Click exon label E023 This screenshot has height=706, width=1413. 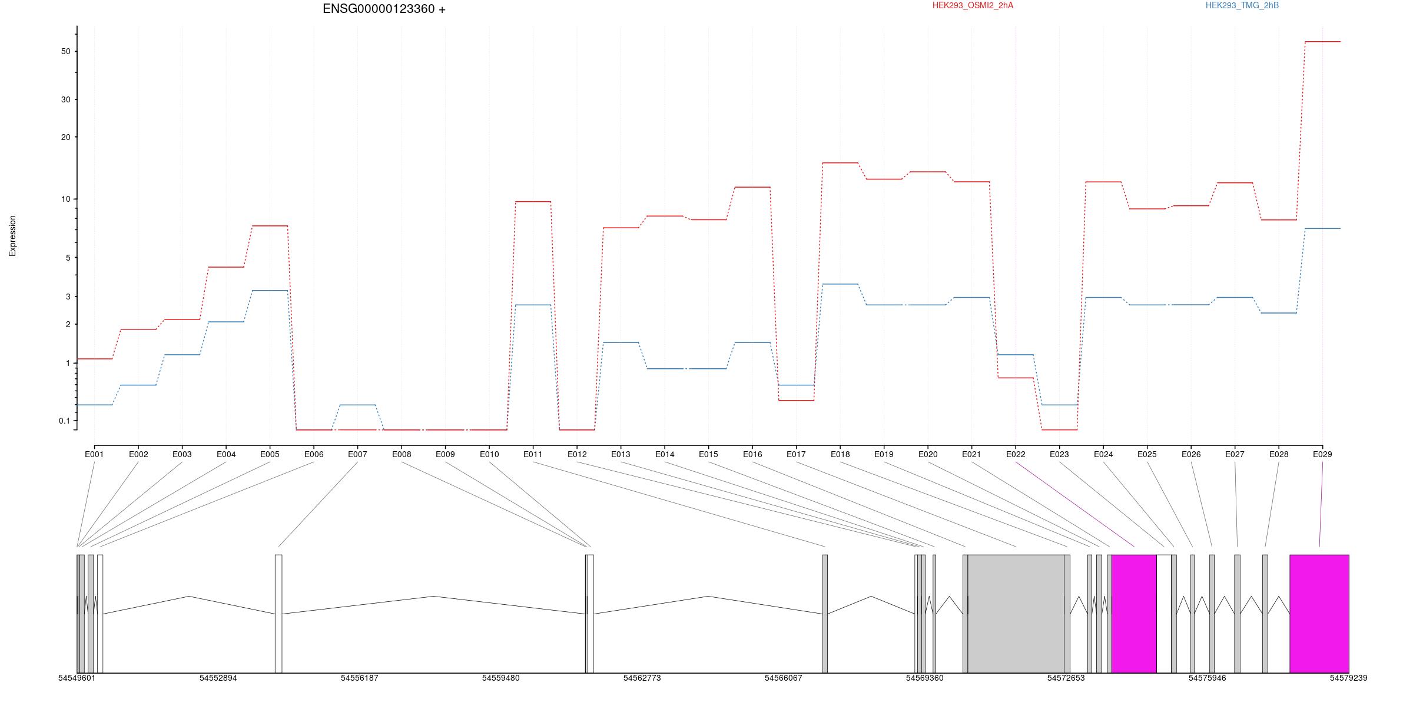1059,454
